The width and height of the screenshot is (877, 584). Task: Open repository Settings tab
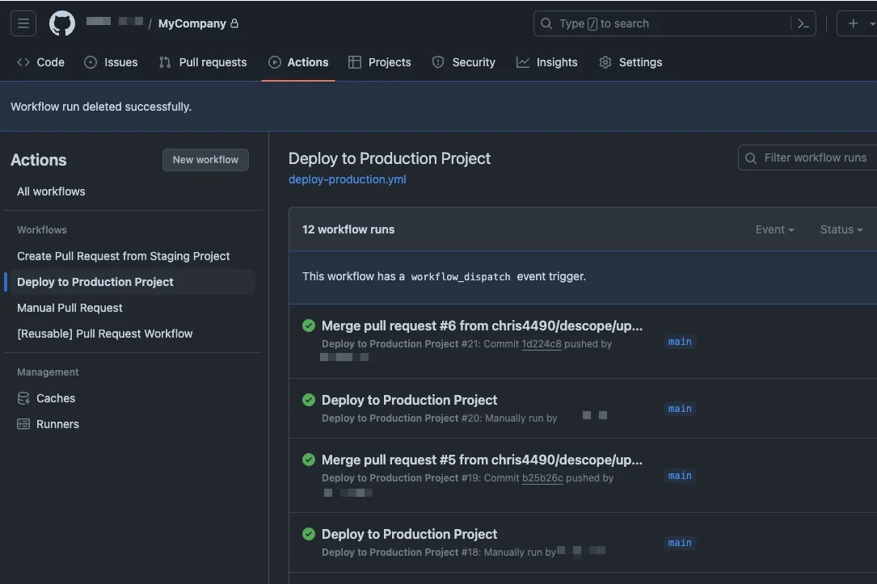click(630, 62)
